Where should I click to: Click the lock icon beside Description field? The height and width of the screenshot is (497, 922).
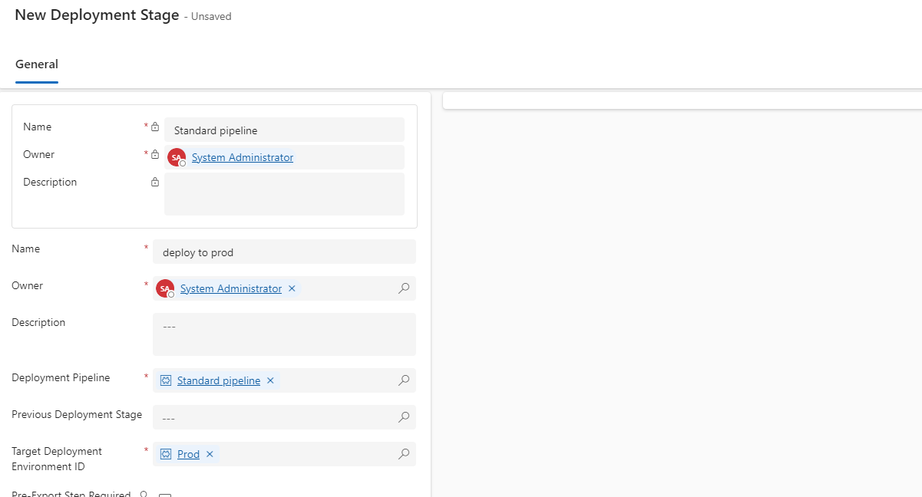point(154,182)
